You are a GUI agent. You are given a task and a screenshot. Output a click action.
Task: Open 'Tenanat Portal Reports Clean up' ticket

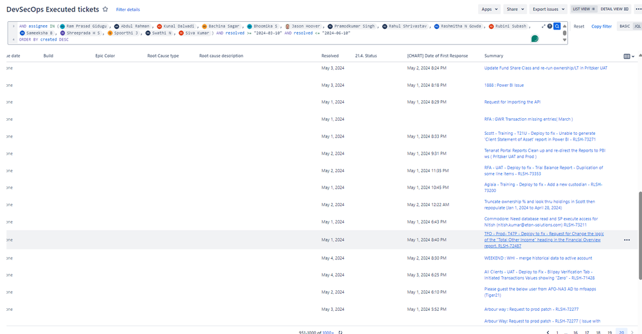tap(544, 154)
